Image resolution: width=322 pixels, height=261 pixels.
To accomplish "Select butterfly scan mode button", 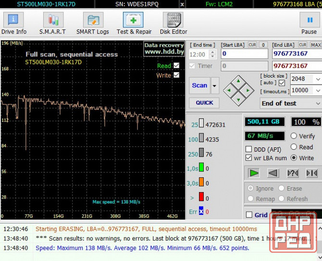I will click(x=312, y=173).
